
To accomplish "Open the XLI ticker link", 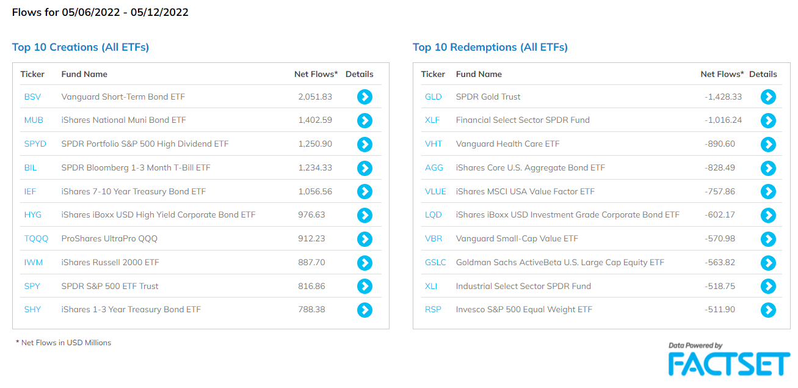I will tap(431, 286).
